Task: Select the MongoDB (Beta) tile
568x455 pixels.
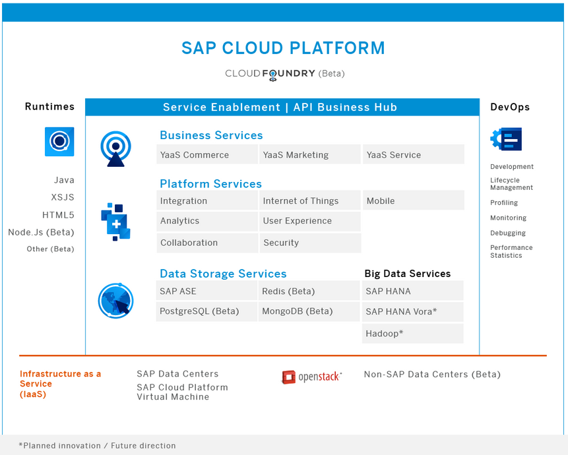Action: click(x=309, y=312)
